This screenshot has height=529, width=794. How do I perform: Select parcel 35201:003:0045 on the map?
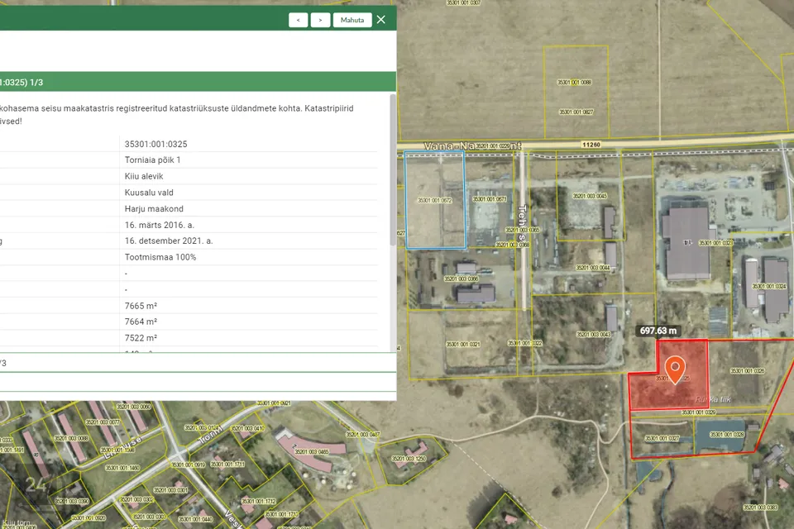pos(589,197)
